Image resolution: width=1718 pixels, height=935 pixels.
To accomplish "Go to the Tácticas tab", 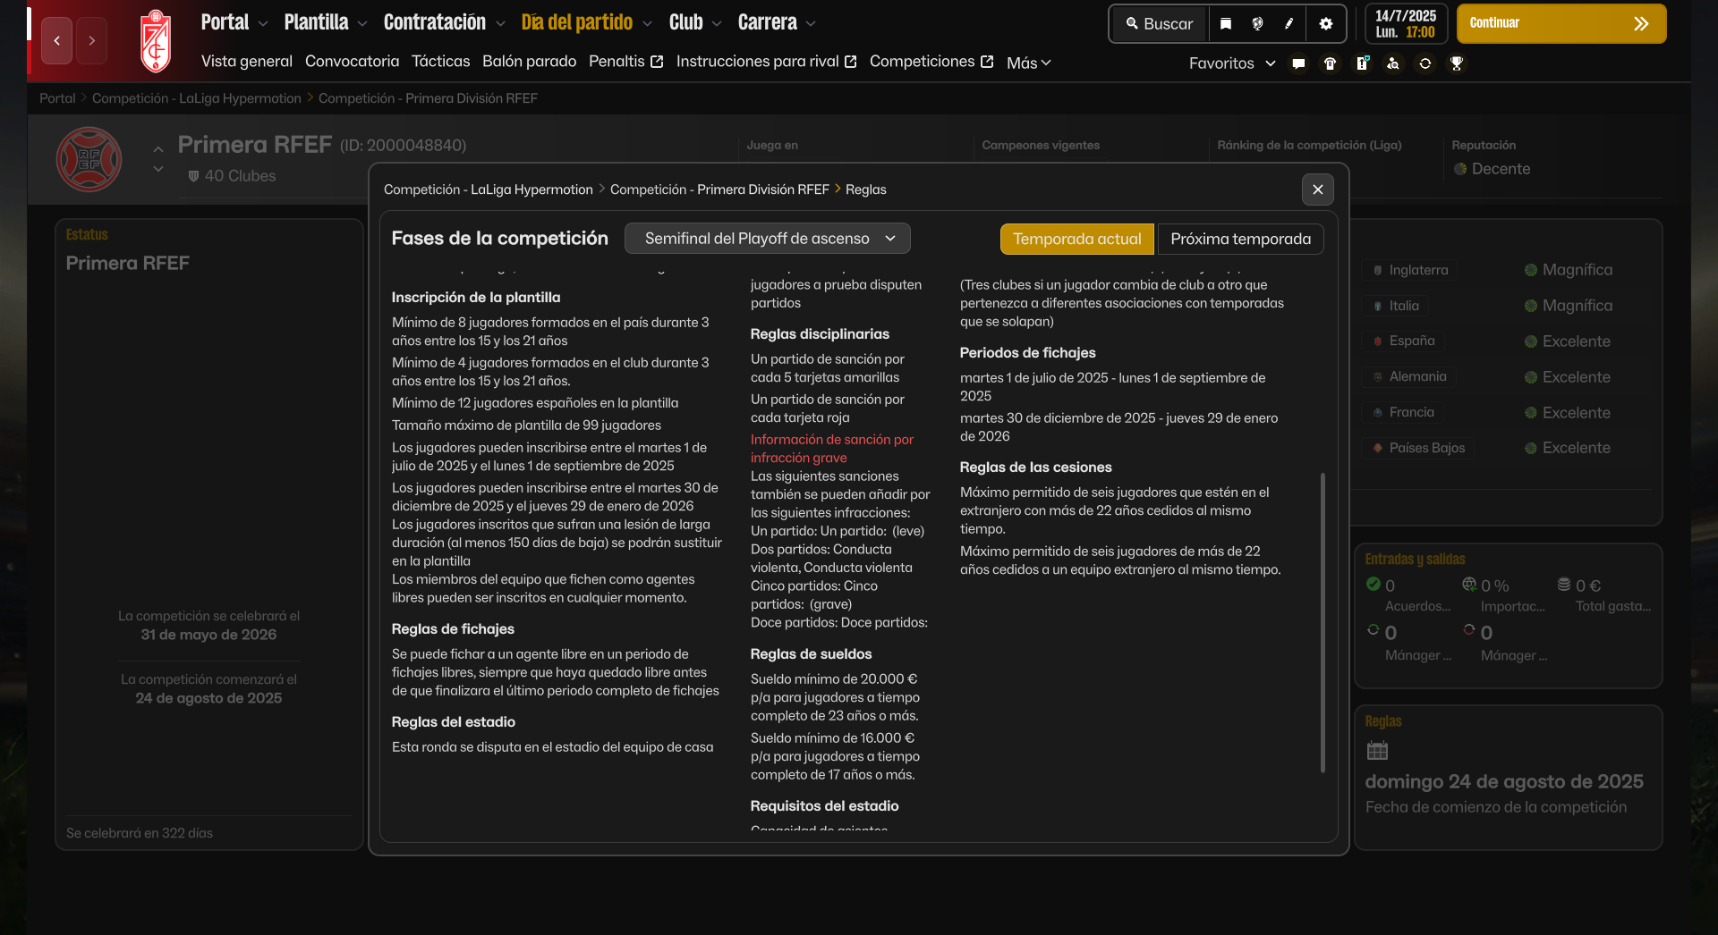I will [x=440, y=62].
